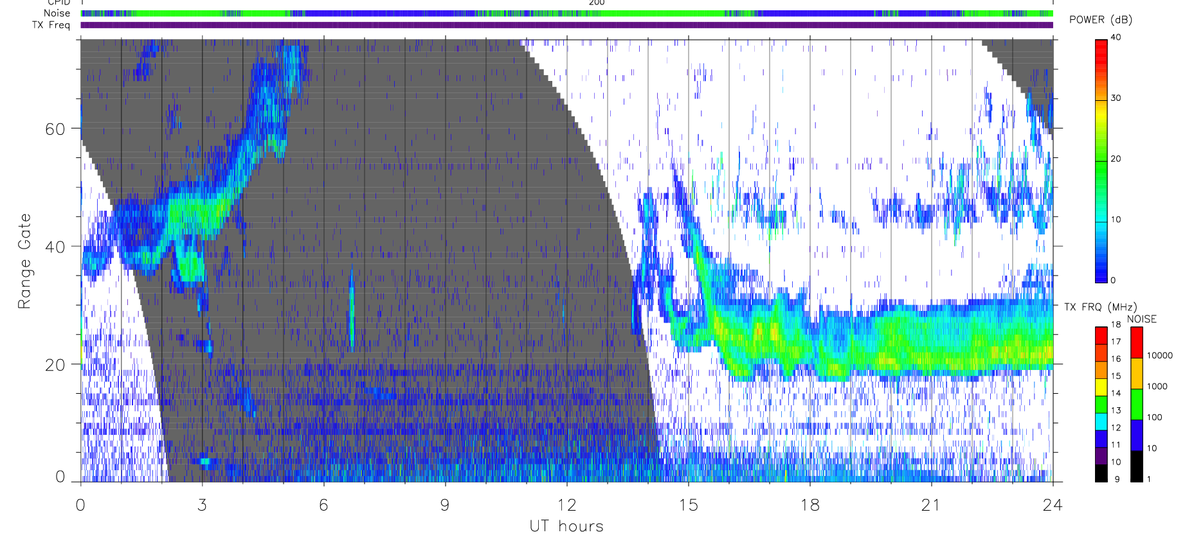Select the 40 label on Range Gate axis
1185x546 pixels.
(x=55, y=247)
